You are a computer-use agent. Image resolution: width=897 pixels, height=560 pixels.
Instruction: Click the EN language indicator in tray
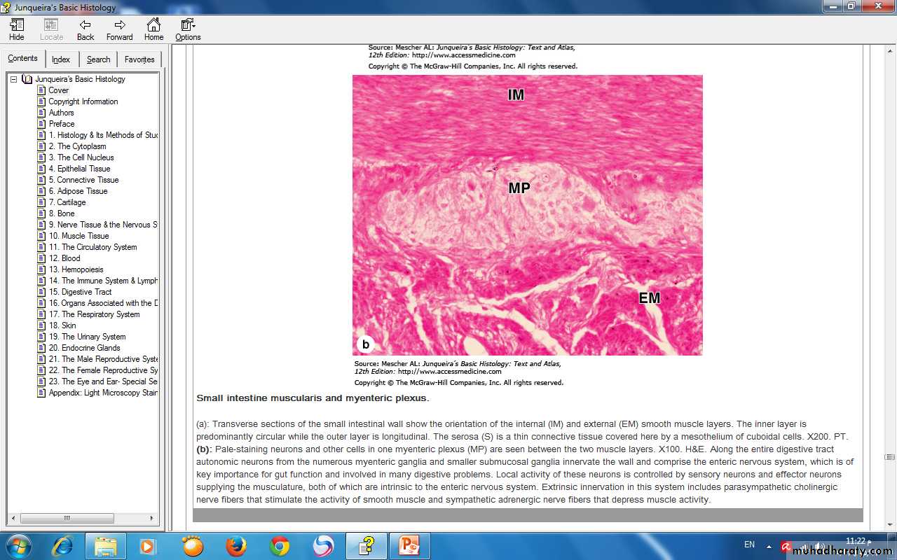tap(749, 545)
